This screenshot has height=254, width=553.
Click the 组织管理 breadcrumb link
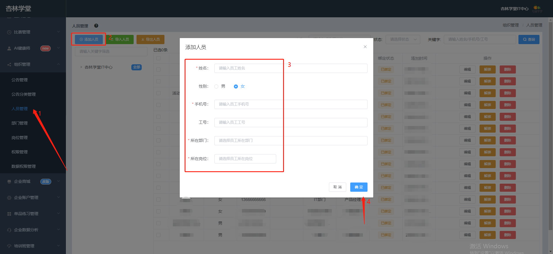pos(511,25)
